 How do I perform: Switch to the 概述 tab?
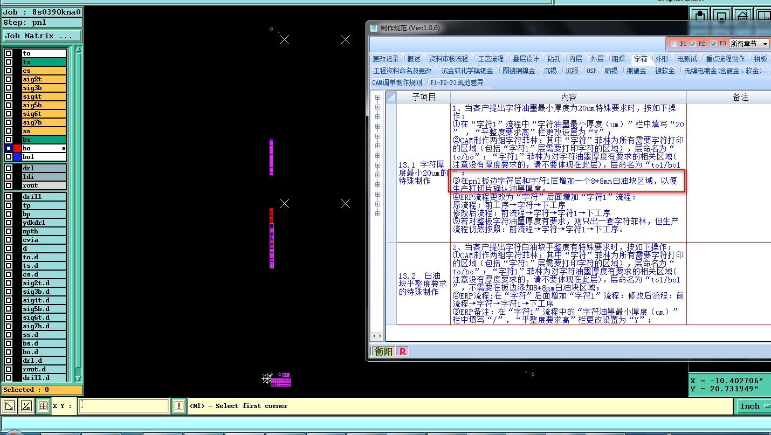[x=414, y=59]
